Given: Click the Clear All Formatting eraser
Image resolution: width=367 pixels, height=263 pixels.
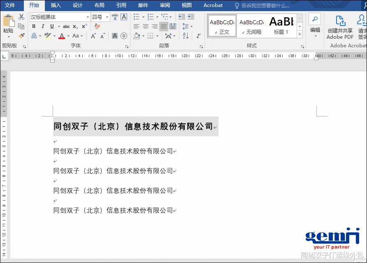Looking at the screenshot, I should point(97,26).
